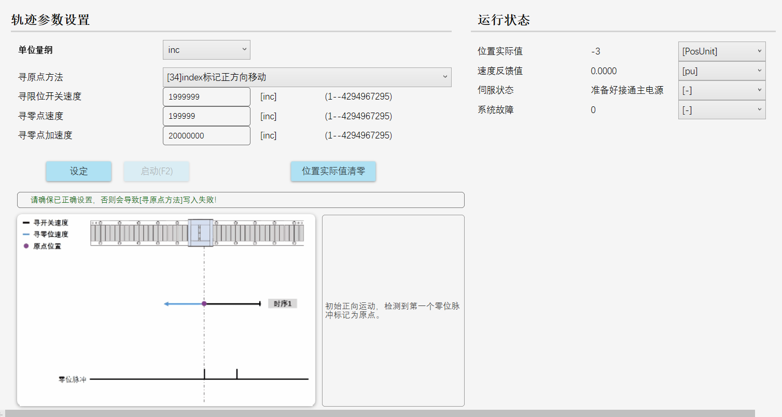Select the 寻限位开关速度 input field
782x417 pixels.
click(206, 96)
